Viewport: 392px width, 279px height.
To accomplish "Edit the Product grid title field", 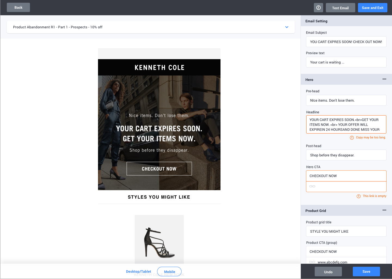I will pos(346,231).
